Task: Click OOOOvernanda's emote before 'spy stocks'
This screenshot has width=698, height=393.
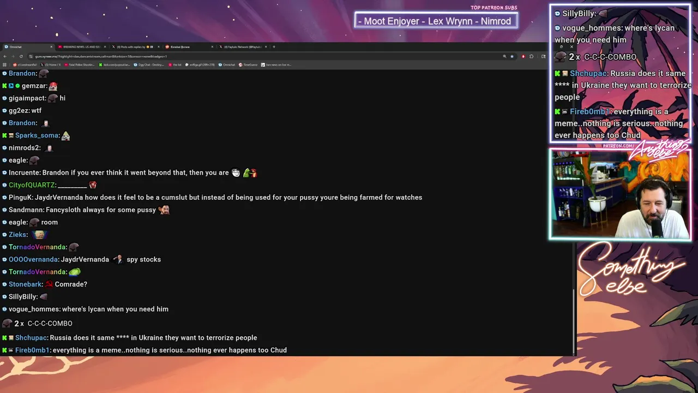Action: pos(117,259)
